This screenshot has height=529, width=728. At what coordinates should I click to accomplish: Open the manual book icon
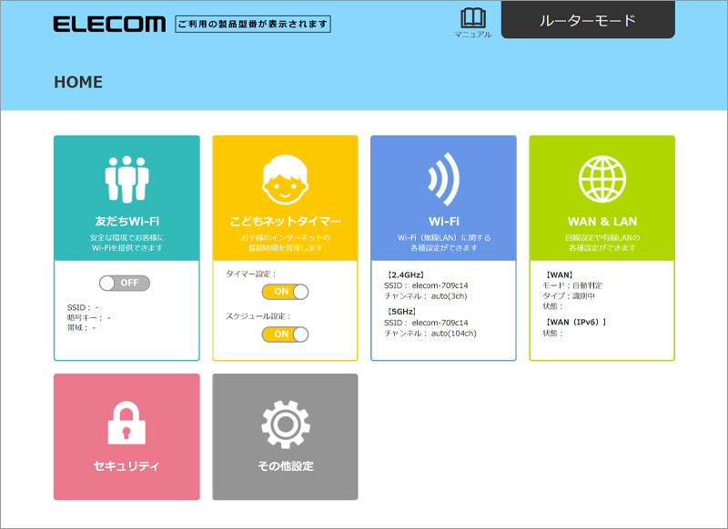pos(472,19)
